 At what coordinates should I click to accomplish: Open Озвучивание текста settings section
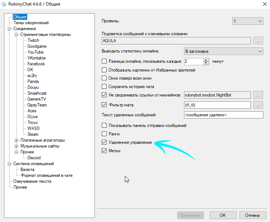point(32,181)
